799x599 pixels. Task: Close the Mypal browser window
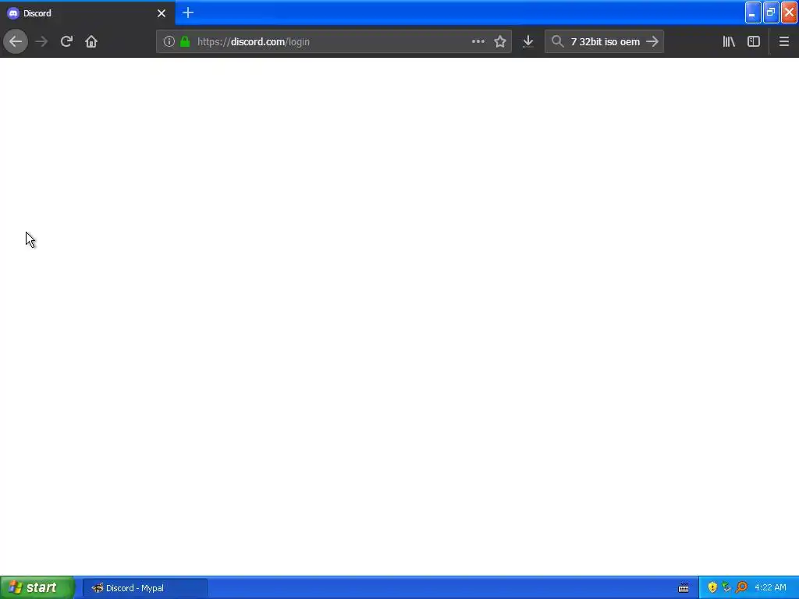[x=790, y=12]
